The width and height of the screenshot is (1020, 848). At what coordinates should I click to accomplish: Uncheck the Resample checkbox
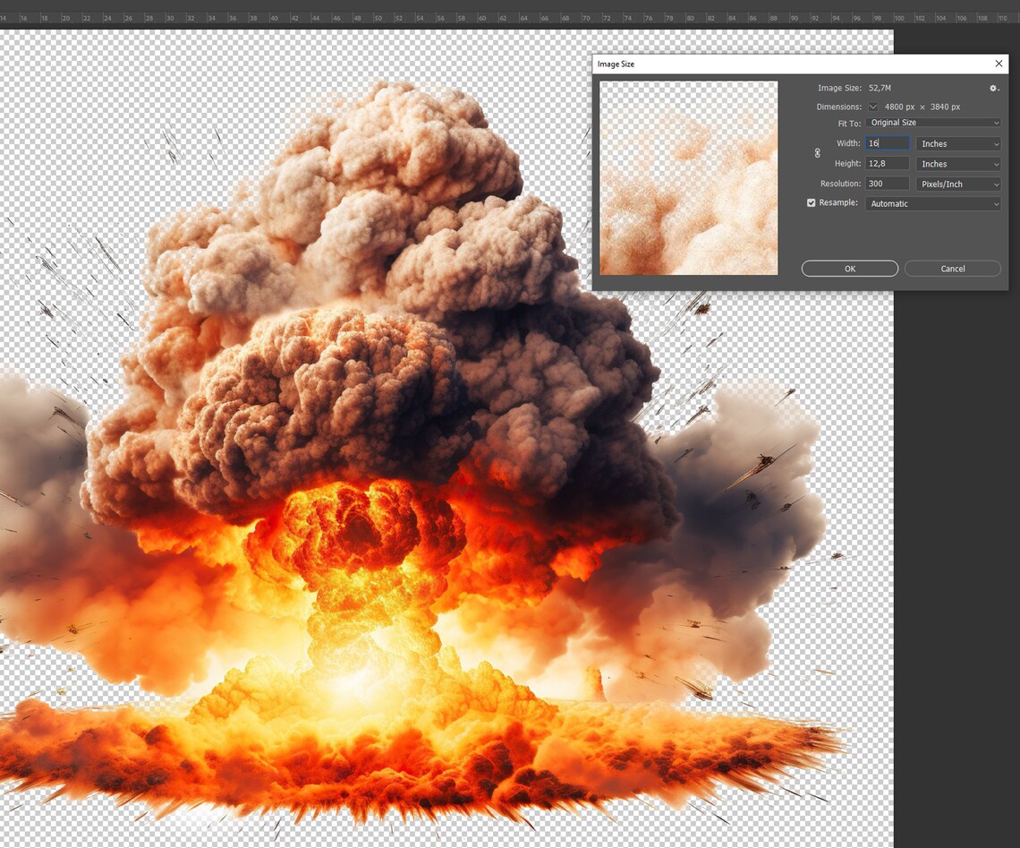(812, 202)
